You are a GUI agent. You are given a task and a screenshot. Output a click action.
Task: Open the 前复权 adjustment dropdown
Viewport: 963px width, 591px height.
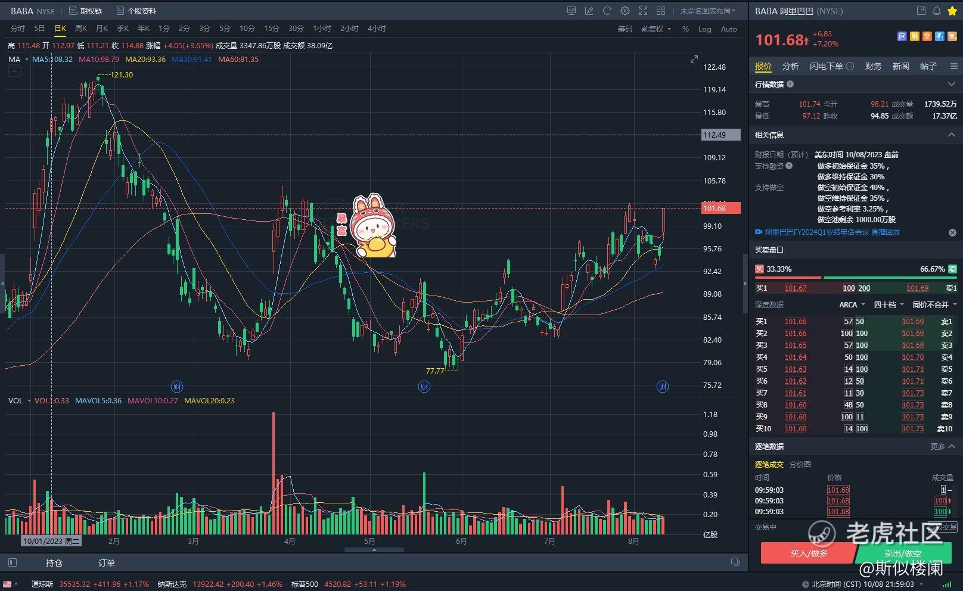point(656,29)
